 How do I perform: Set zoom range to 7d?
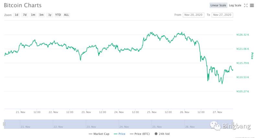[x=25, y=15]
